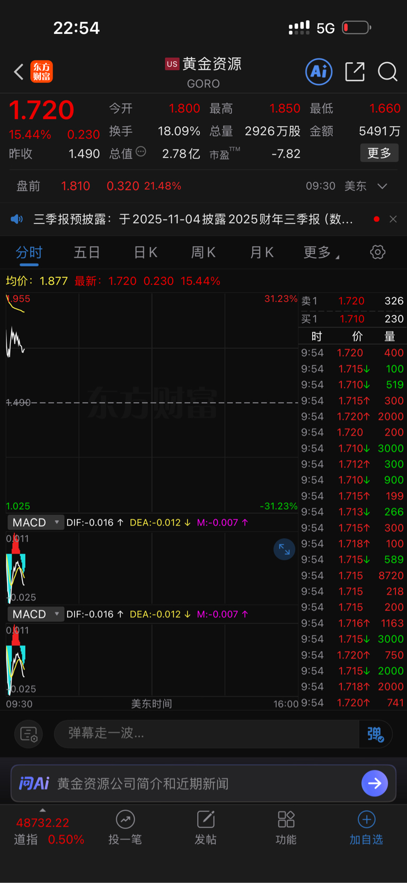
Task: Tap the first MACD DIF value label
Action: [x=95, y=522]
